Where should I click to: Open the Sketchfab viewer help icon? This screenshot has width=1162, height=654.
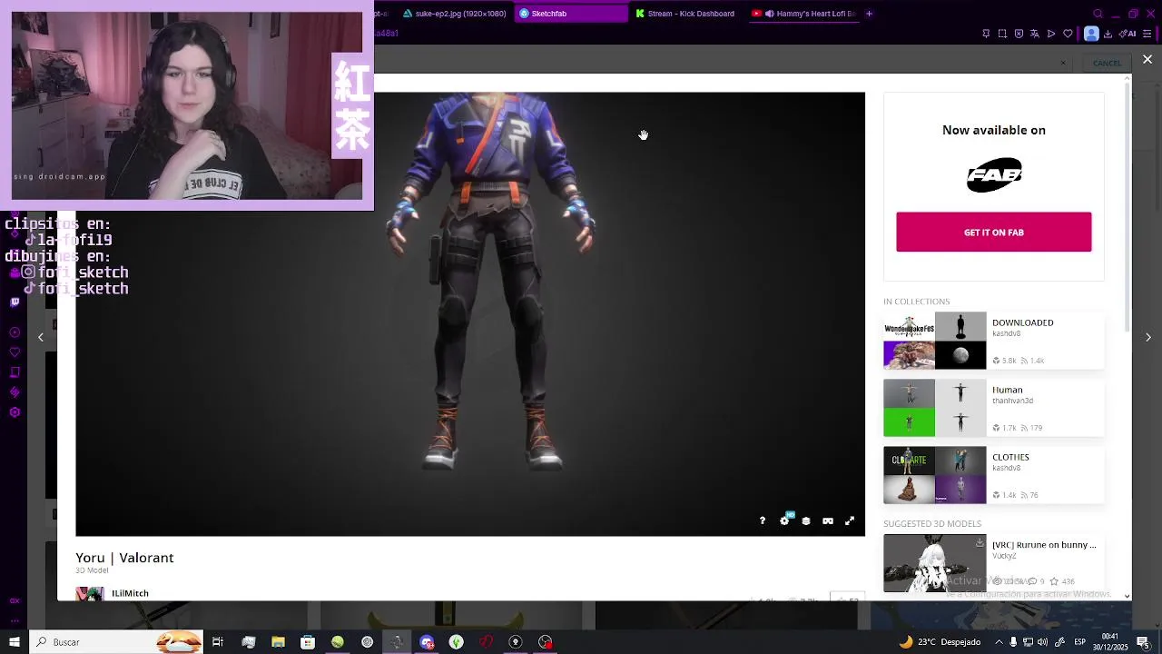pyautogui.click(x=763, y=520)
